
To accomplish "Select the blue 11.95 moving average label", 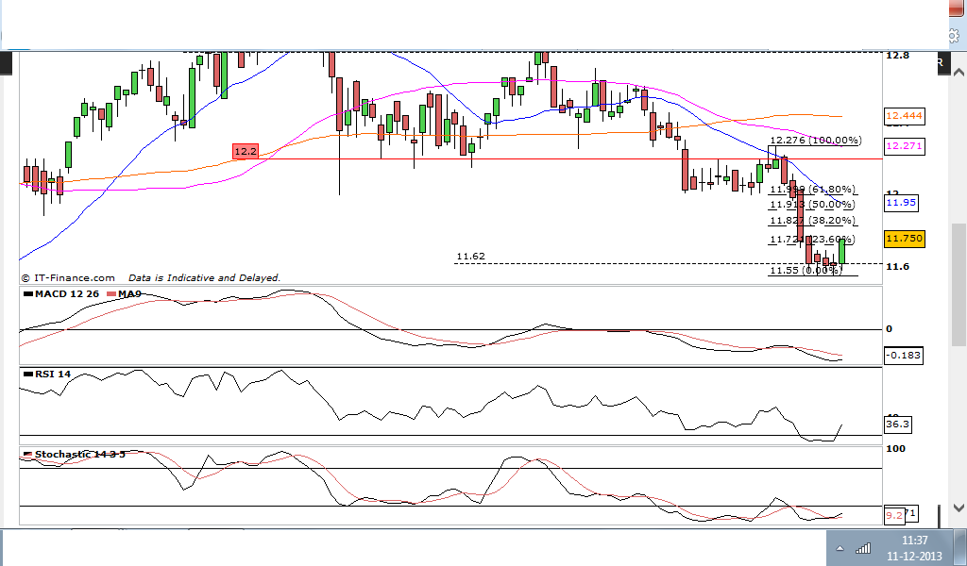I will pos(900,203).
